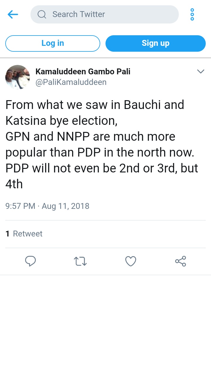Click the tweet line mentioning Bauchi

pyautogui.click(x=95, y=105)
